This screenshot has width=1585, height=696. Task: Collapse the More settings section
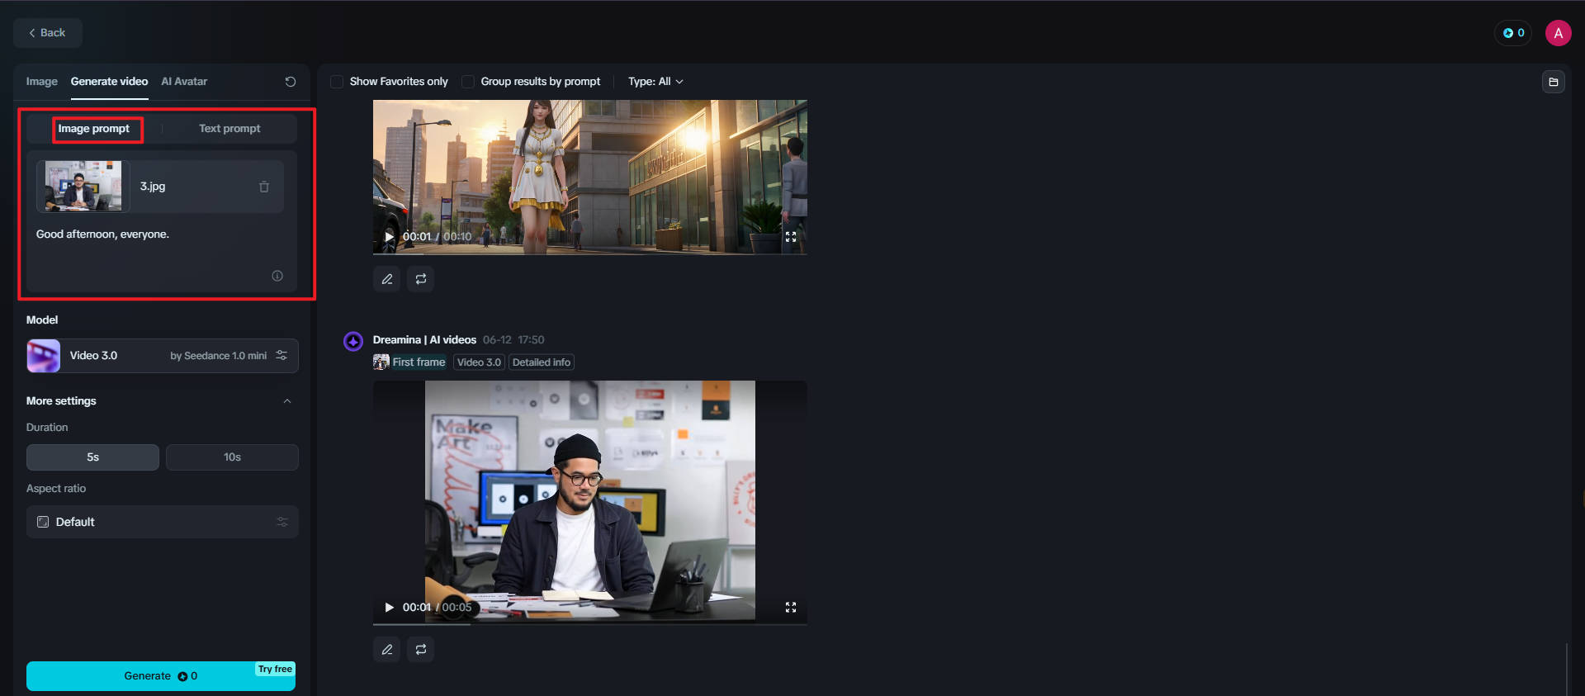pyautogui.click(x=287, y=401)
